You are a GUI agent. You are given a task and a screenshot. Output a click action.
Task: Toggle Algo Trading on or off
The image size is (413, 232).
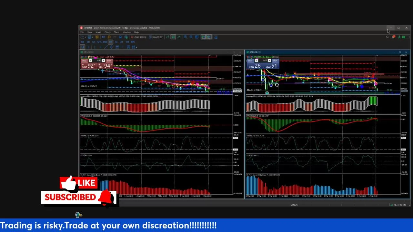139,37
